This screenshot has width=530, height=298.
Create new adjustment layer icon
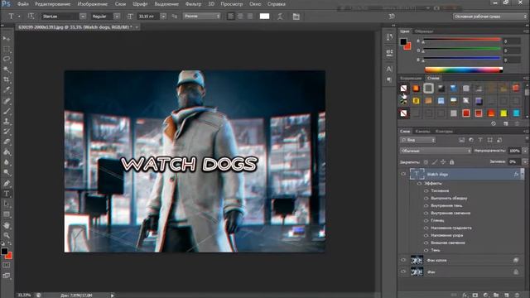click(486, 295)
